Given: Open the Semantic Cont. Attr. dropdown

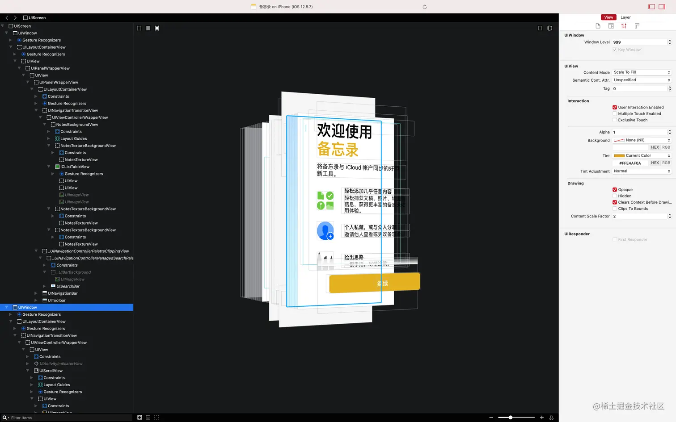Looking at the screenshot, I should pyautogui.click(x=642, y=80).
